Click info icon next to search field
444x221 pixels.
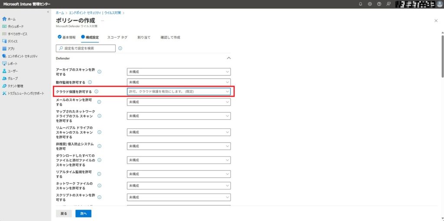pos(120,48)
